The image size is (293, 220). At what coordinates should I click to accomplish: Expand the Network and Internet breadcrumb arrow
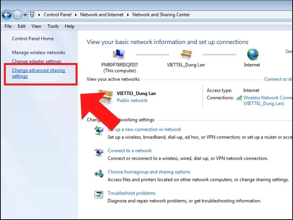point(128,15)
